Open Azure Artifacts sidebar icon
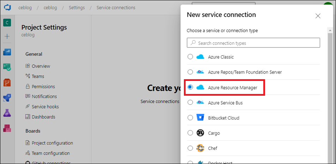This screenshot has height=164, width=336. 7,128
